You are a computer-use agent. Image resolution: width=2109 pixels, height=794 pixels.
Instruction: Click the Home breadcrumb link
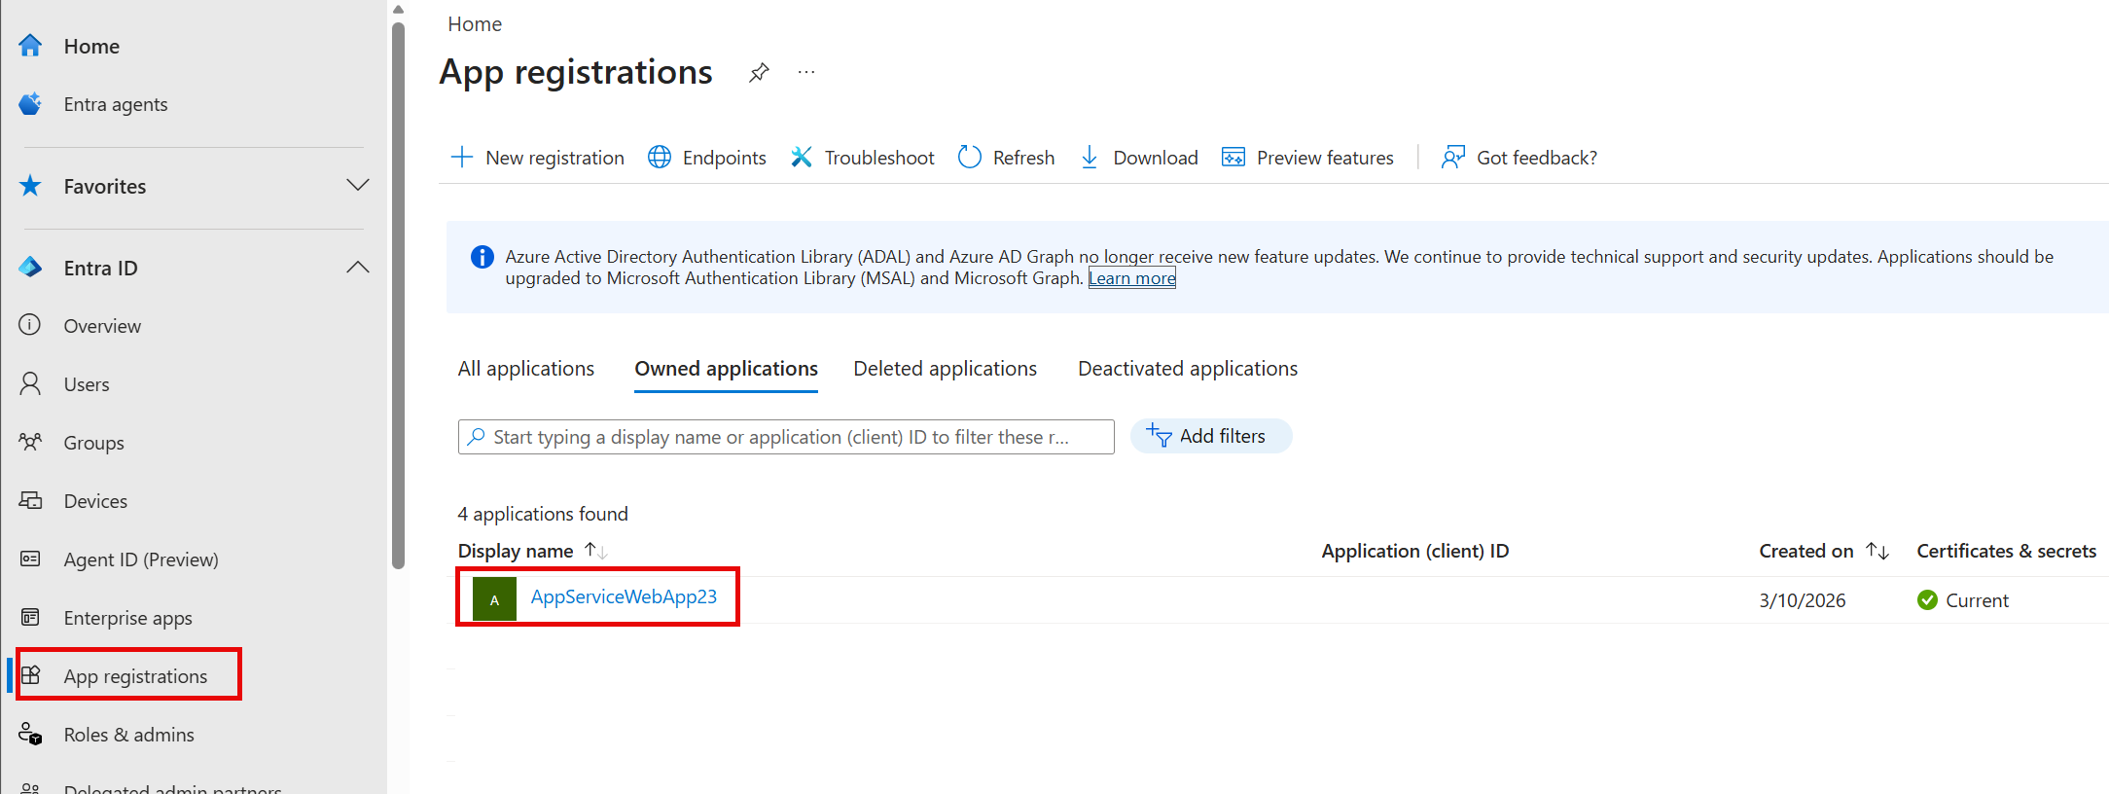pos(475,24)
